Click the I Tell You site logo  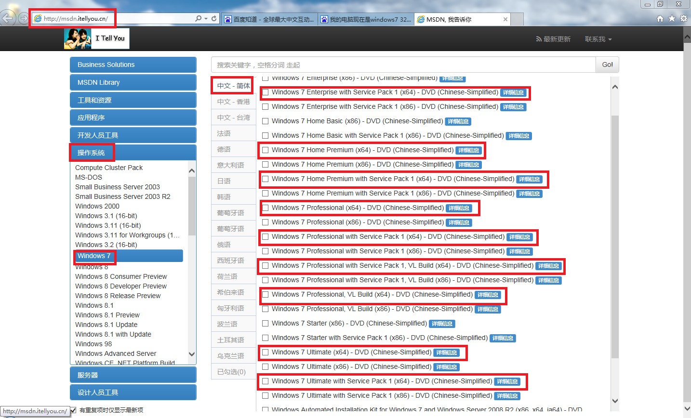97,39
